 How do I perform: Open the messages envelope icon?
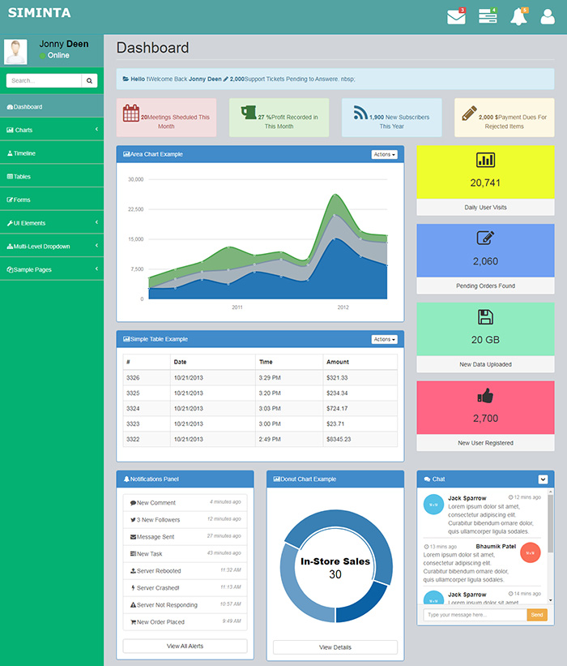point(456,17)
